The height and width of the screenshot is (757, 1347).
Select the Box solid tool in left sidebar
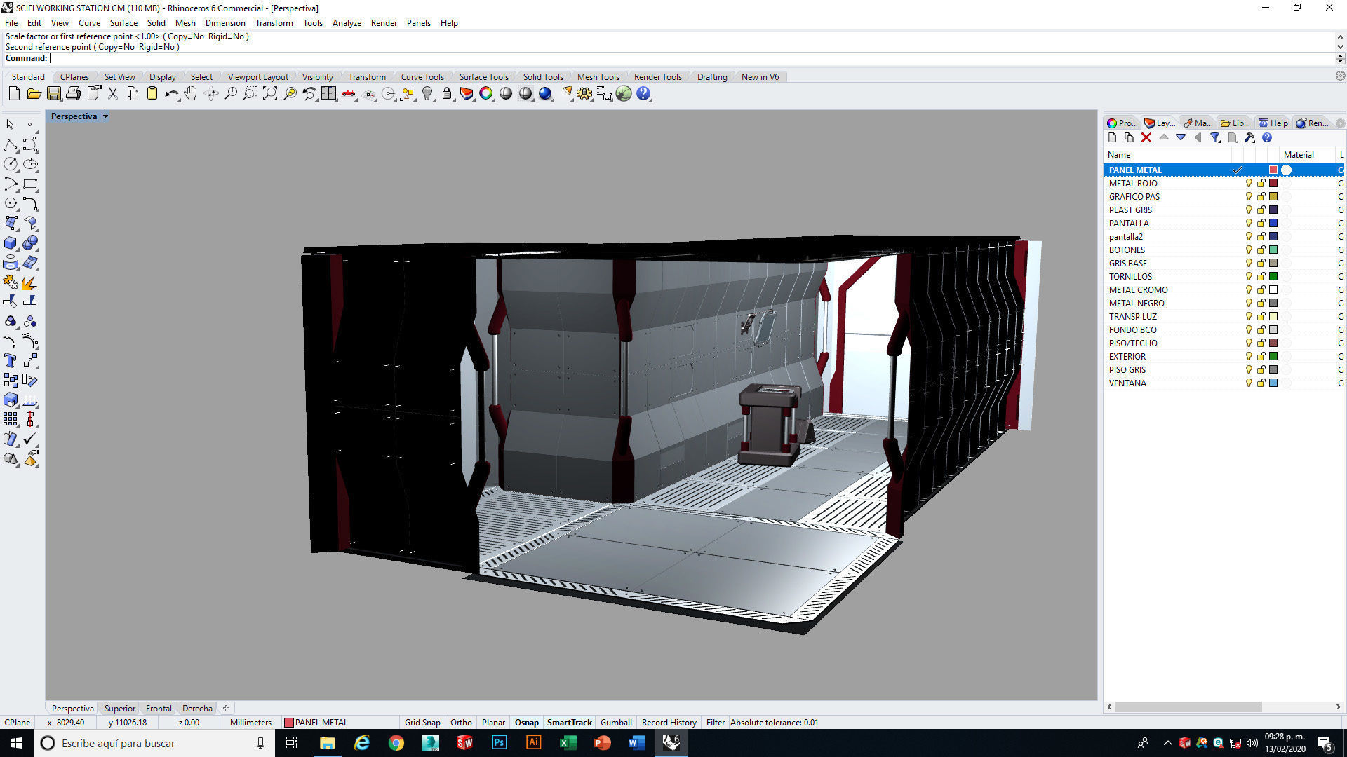[11, 243]
